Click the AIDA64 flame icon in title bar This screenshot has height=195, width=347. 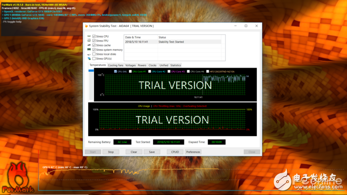pyautogui.click(x=86, y=26)
